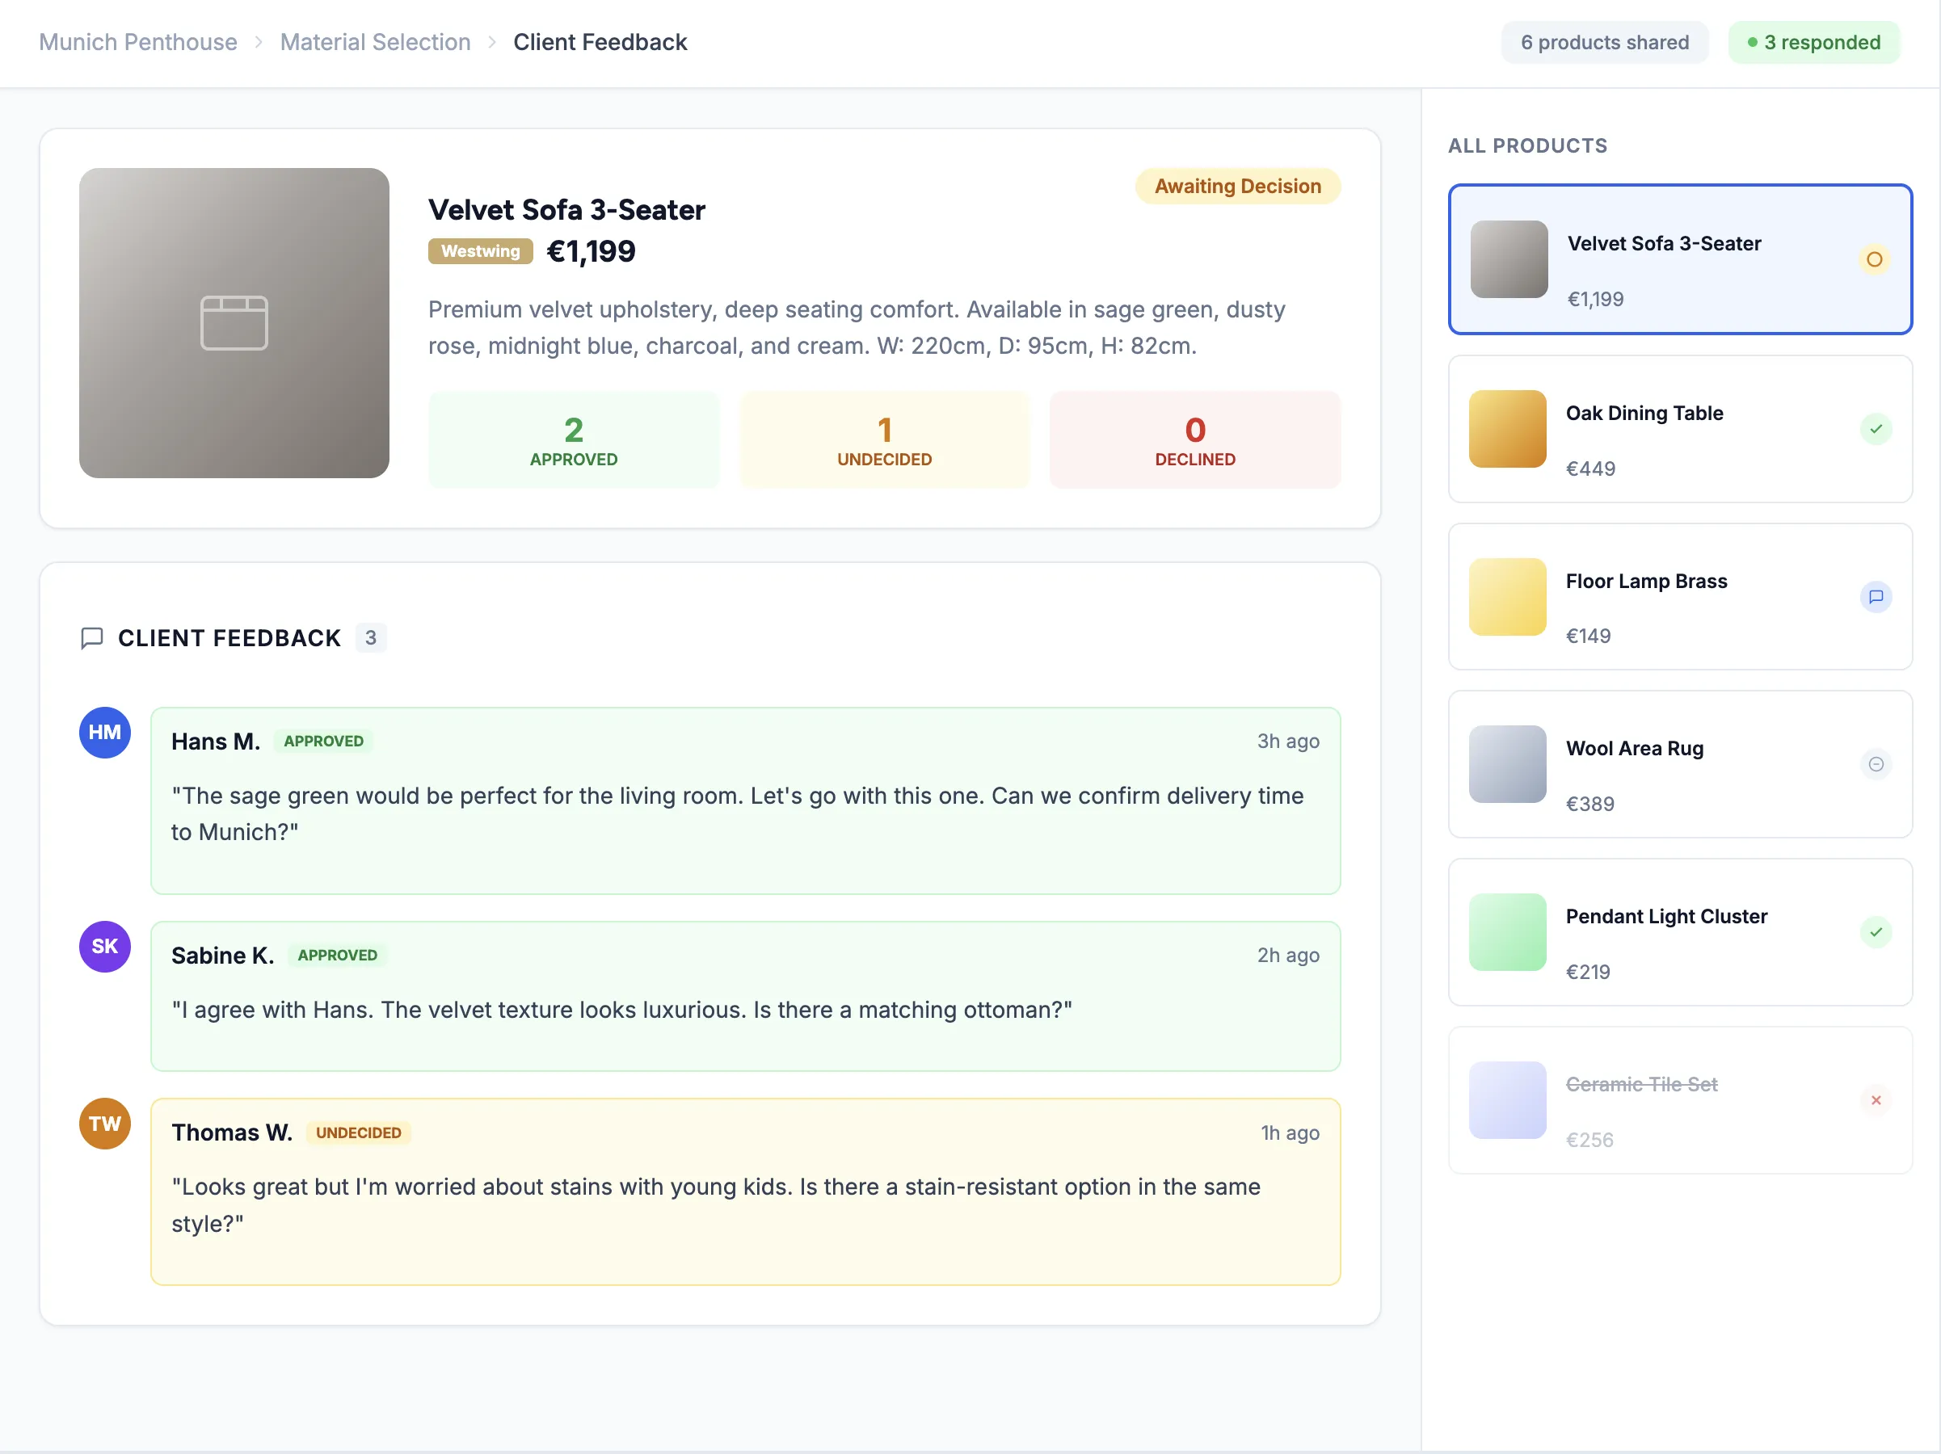The height and width of the screenshot is (1454, 1941).
Task: Click the Floor Lamp Brass comment icon
Action: tap(1876, 597)
